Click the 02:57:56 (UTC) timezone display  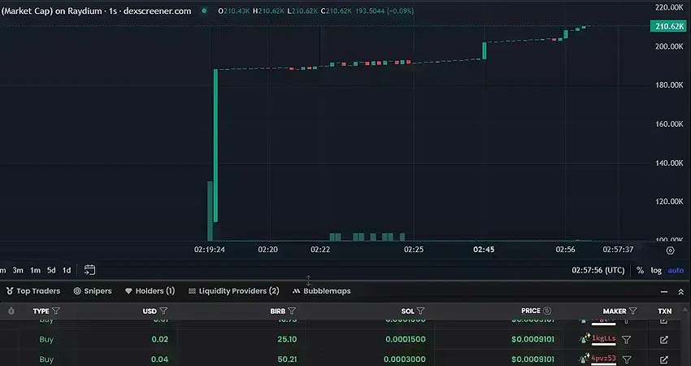[x=598, y=270]
